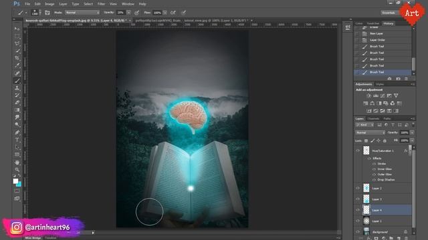Add a layer mask at Layers panel bottom
This screenshot has height=240, width=428.
pos(376,238)
